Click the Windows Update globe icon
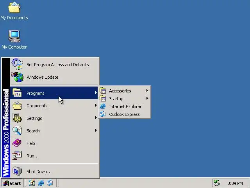The height and width of the screenshot is (188, 250). [17, 77]
